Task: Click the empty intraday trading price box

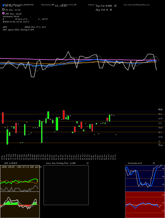Action: (66, 185)
